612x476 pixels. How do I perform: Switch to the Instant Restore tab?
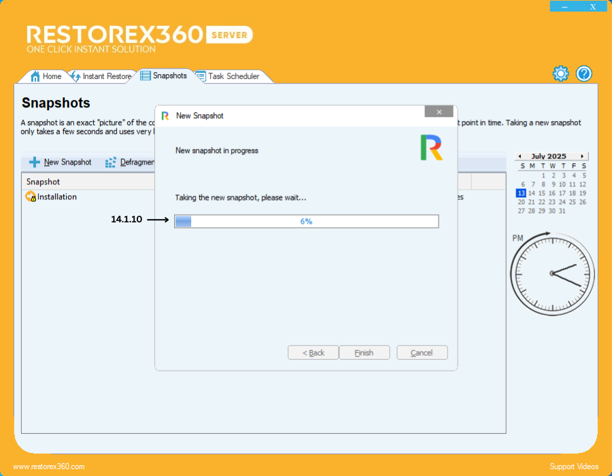click(x=101, y=76)
